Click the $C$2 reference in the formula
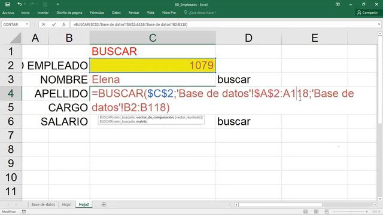This screenshot has height=215, width=383. pyautogui.click(x=160, y=94)
